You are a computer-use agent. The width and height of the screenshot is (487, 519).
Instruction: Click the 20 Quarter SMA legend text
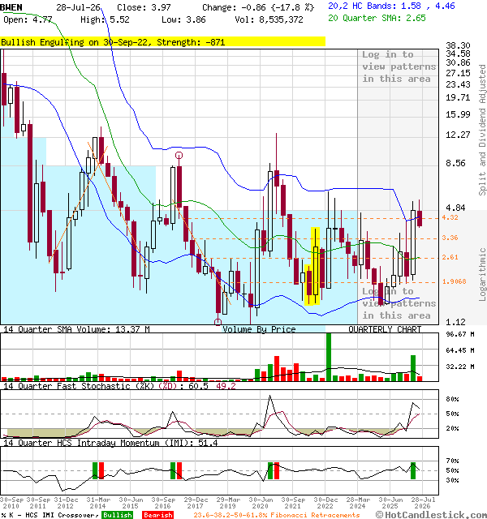[x=377, y=18]
